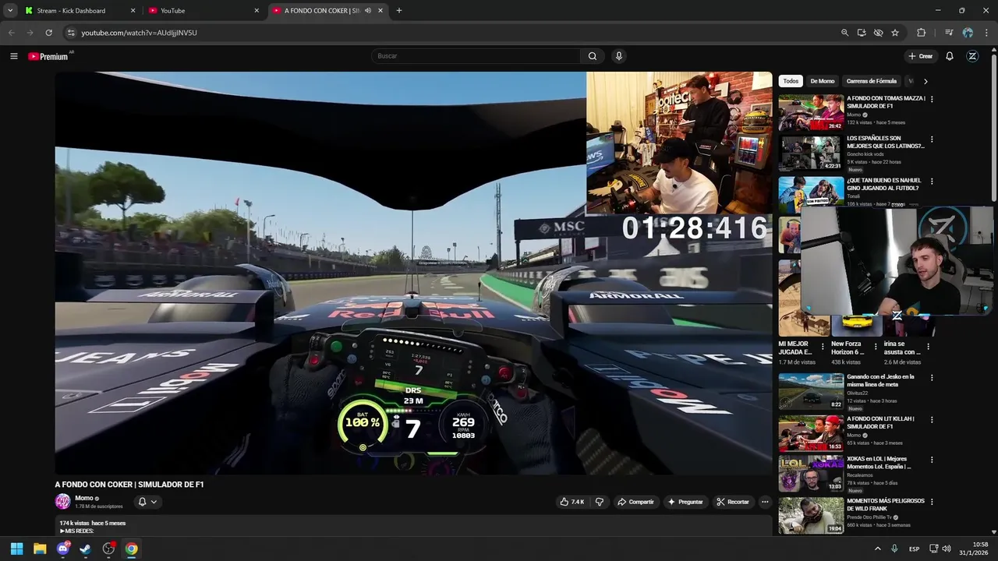
Task: Open options for A FONDO CON LIT KILLAH
Action: tap(932, 420)
